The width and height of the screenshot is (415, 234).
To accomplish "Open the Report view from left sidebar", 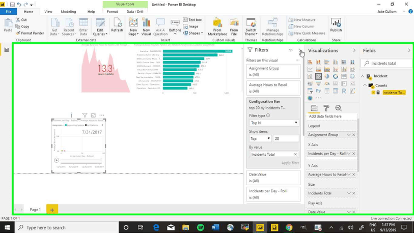I will [x=6, y=50].
